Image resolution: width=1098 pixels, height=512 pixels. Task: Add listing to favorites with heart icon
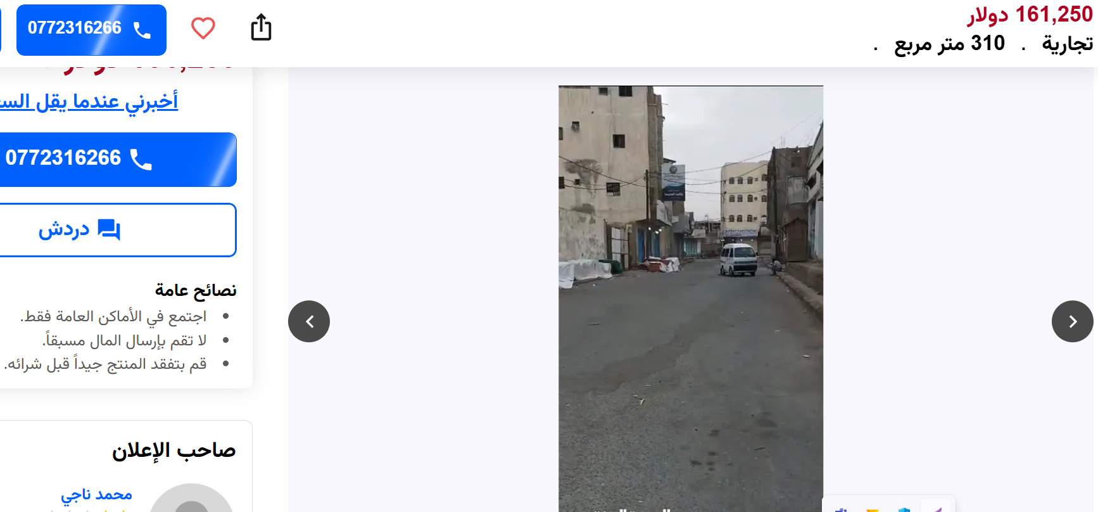tap(203, 29)
